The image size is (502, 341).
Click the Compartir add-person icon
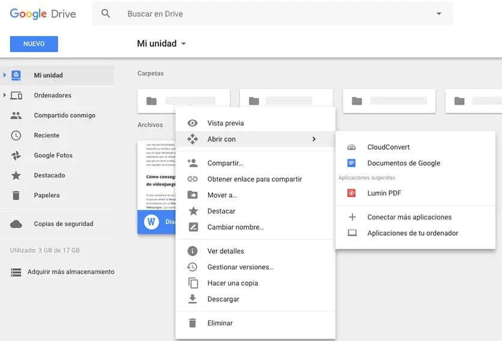192,163
